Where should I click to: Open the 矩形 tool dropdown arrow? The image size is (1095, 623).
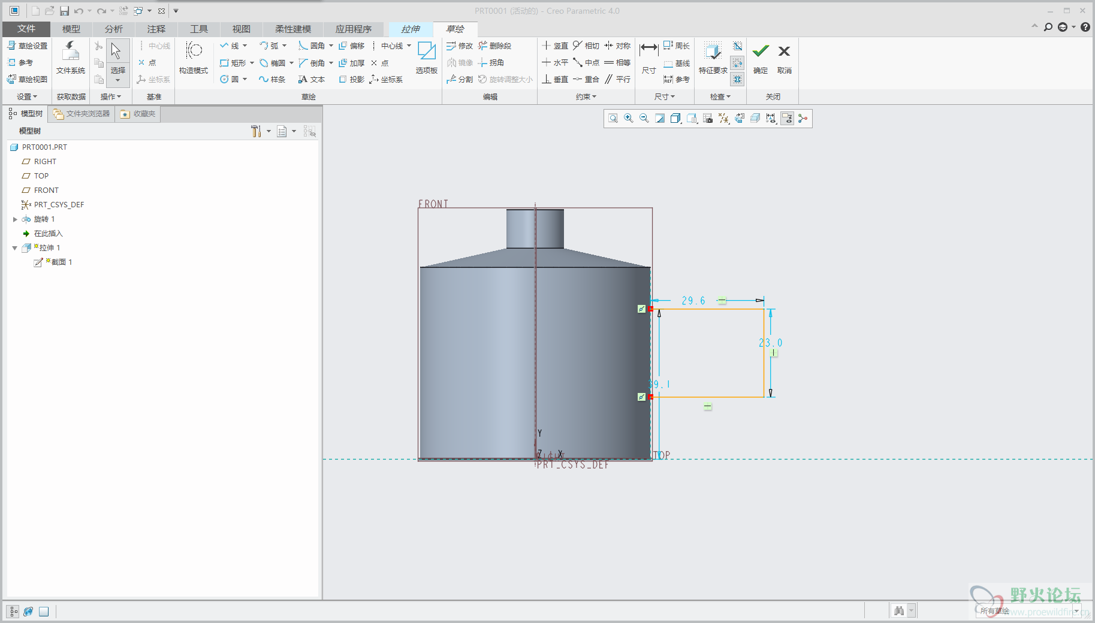(x=252, y=63)
